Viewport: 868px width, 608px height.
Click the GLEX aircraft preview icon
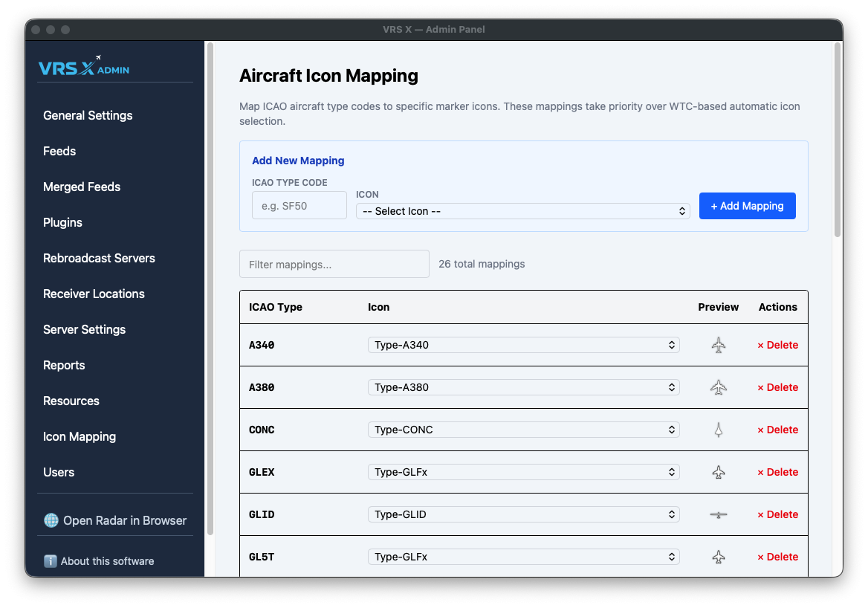tap(718, 472)
